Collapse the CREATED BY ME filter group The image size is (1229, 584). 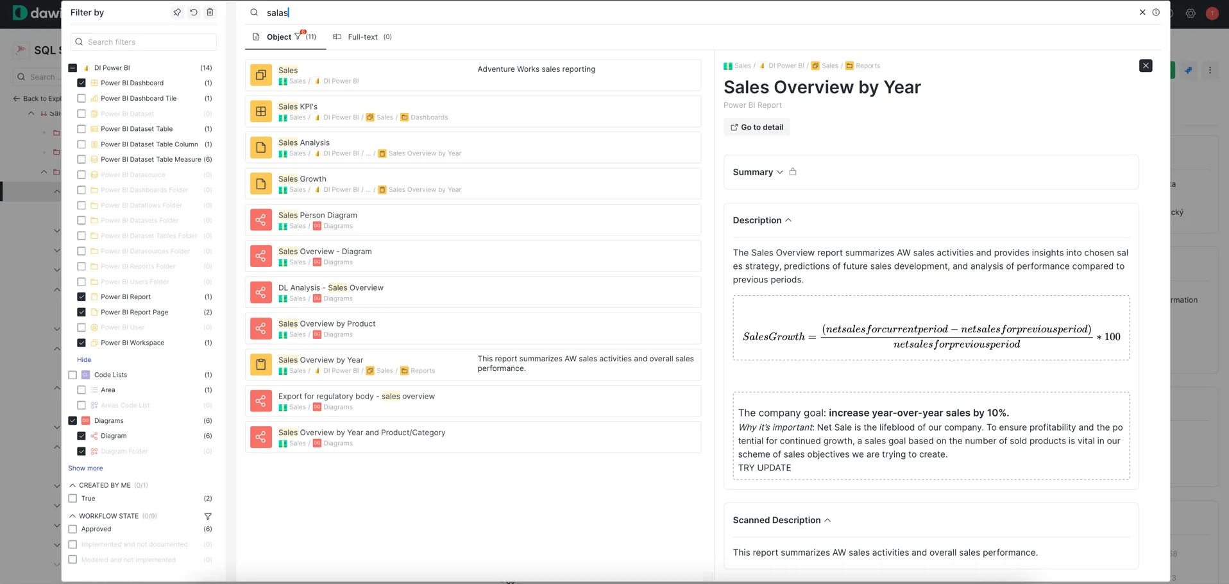pyautogui.click(x=72, y=485)
